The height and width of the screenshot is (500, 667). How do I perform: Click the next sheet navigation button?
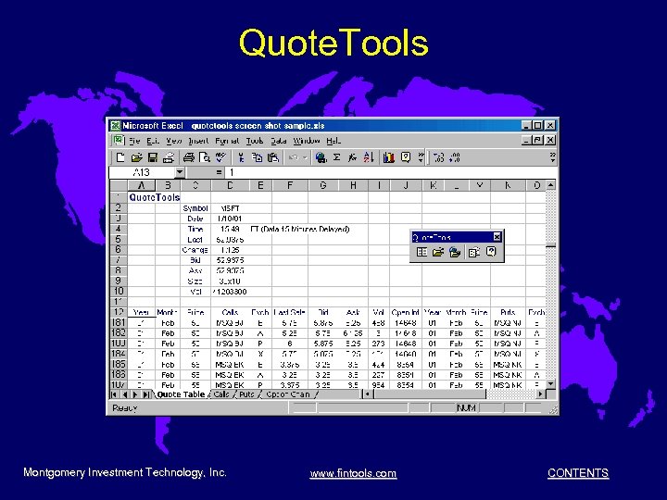135,394
